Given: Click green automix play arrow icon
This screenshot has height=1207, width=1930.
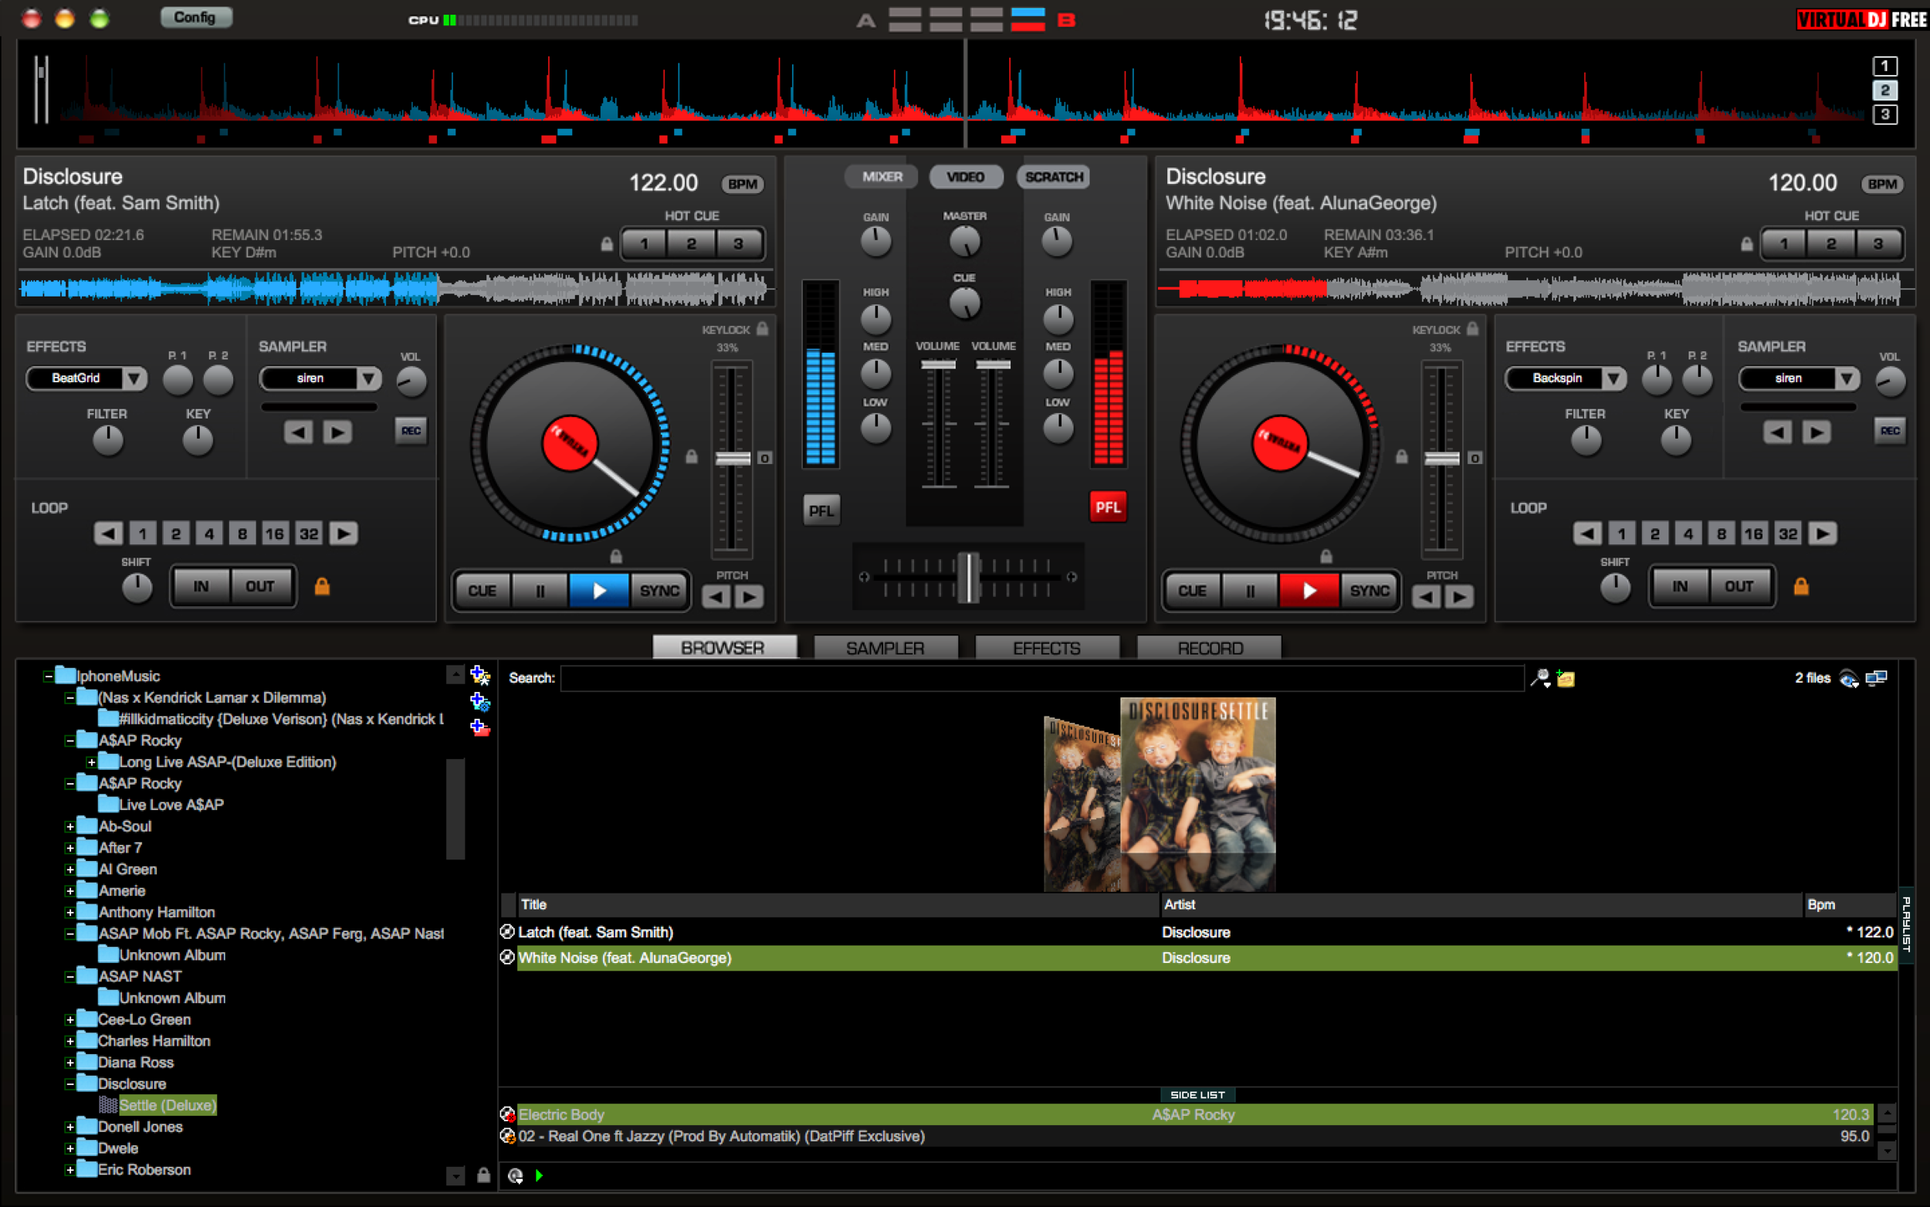Looking at the screenshot, I should [x=540, y=1175].
